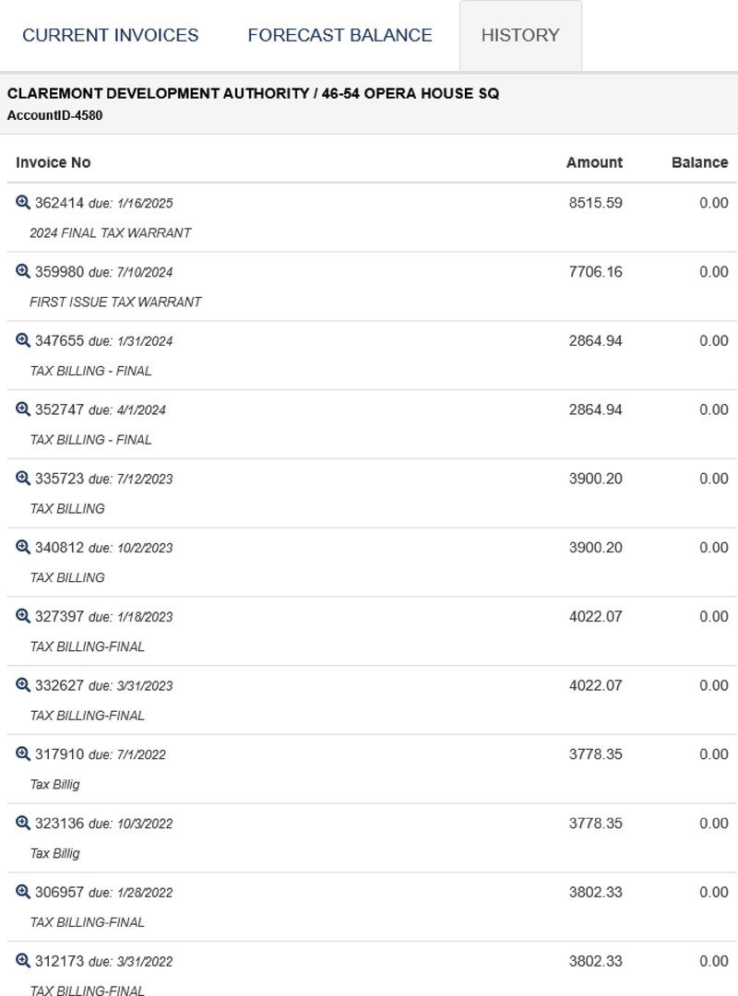Select the History tab
This screenshot has width=738, height=996.
click(x=520, y=35)
